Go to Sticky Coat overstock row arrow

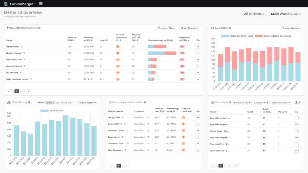pos(296,131)
